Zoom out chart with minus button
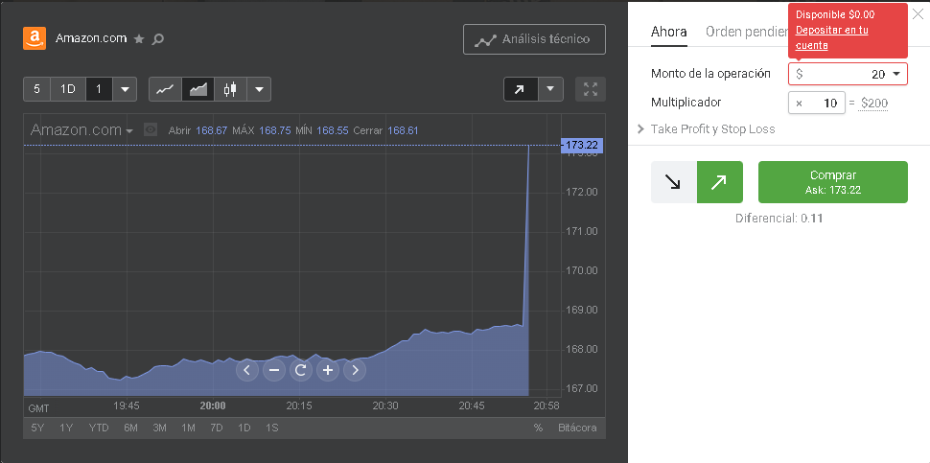 [x=274, y=371]
